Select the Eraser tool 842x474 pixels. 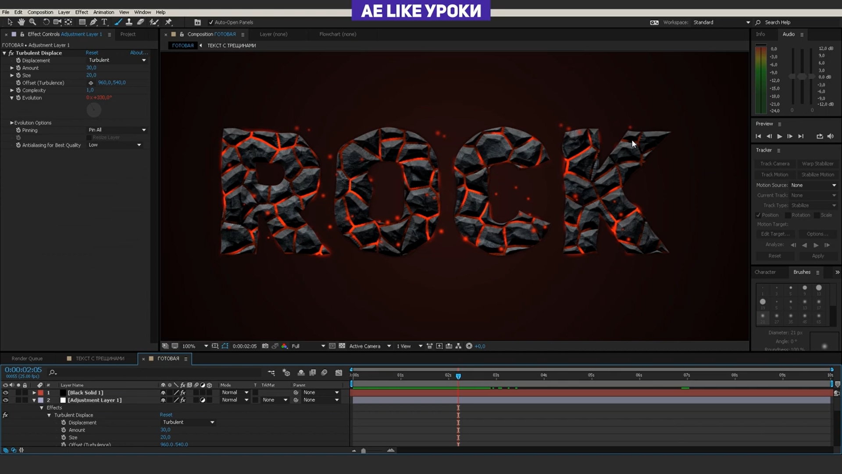pyautogui.click(x=141, y=22)
